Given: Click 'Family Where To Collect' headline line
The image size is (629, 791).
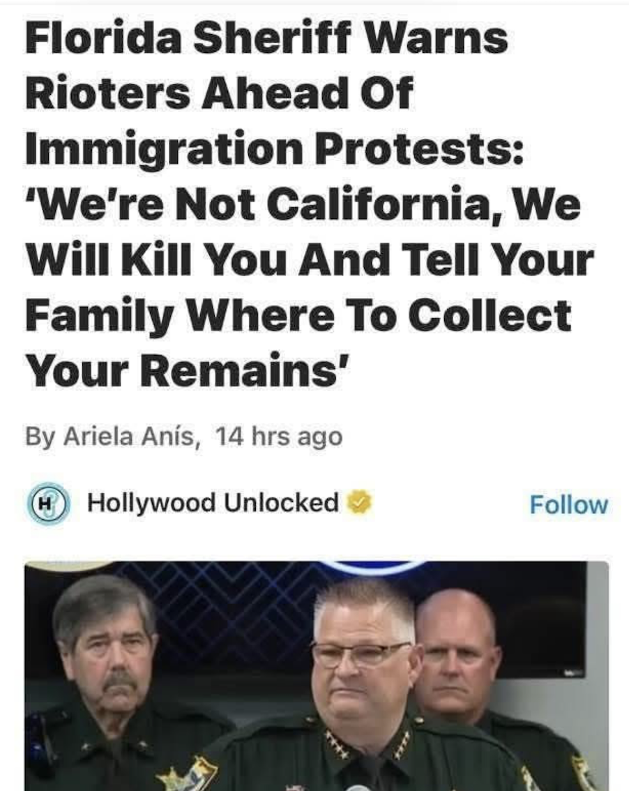Looking at the screenshot, I should tap(298, 316).
